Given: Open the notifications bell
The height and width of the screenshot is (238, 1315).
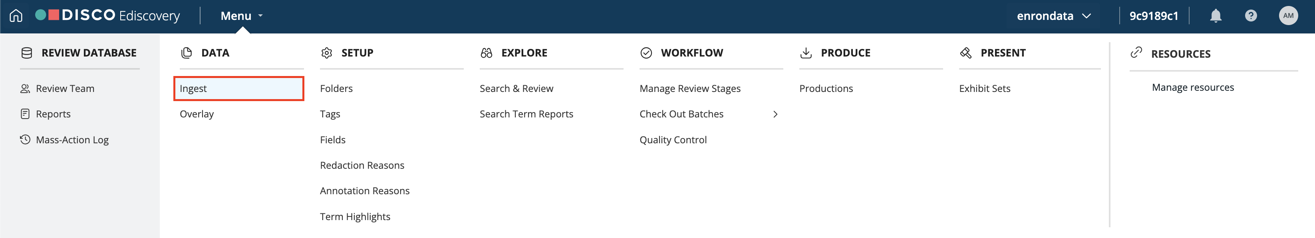Looking at the screenshot, I should pos(1216,16).
